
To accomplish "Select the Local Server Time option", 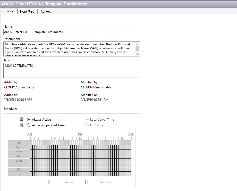I will point(87,119).
